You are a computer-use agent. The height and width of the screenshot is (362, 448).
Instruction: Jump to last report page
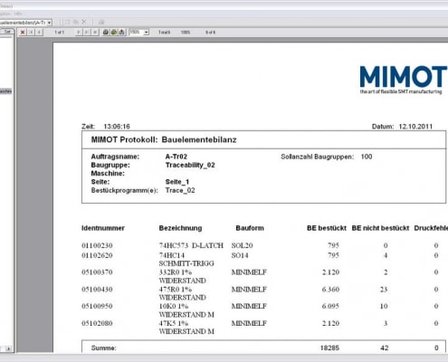tap(87, 33)
